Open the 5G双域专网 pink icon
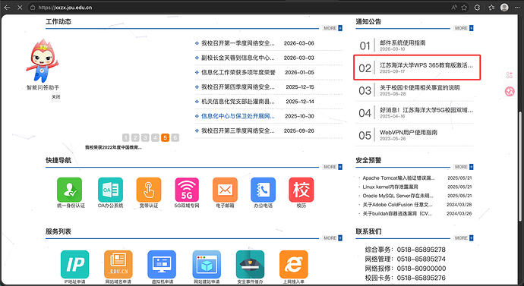The width and height of the screenshot is (524, 286). coord(187,190)
